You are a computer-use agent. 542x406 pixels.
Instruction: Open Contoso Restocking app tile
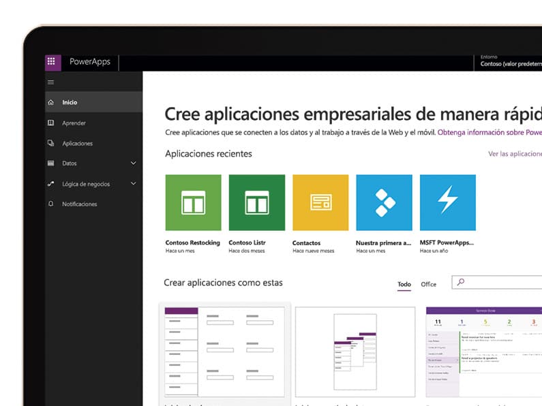(x=193, y=202)
